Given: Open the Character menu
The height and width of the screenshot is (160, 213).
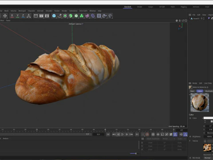Looking at the screenshot, I should [32, 11].
